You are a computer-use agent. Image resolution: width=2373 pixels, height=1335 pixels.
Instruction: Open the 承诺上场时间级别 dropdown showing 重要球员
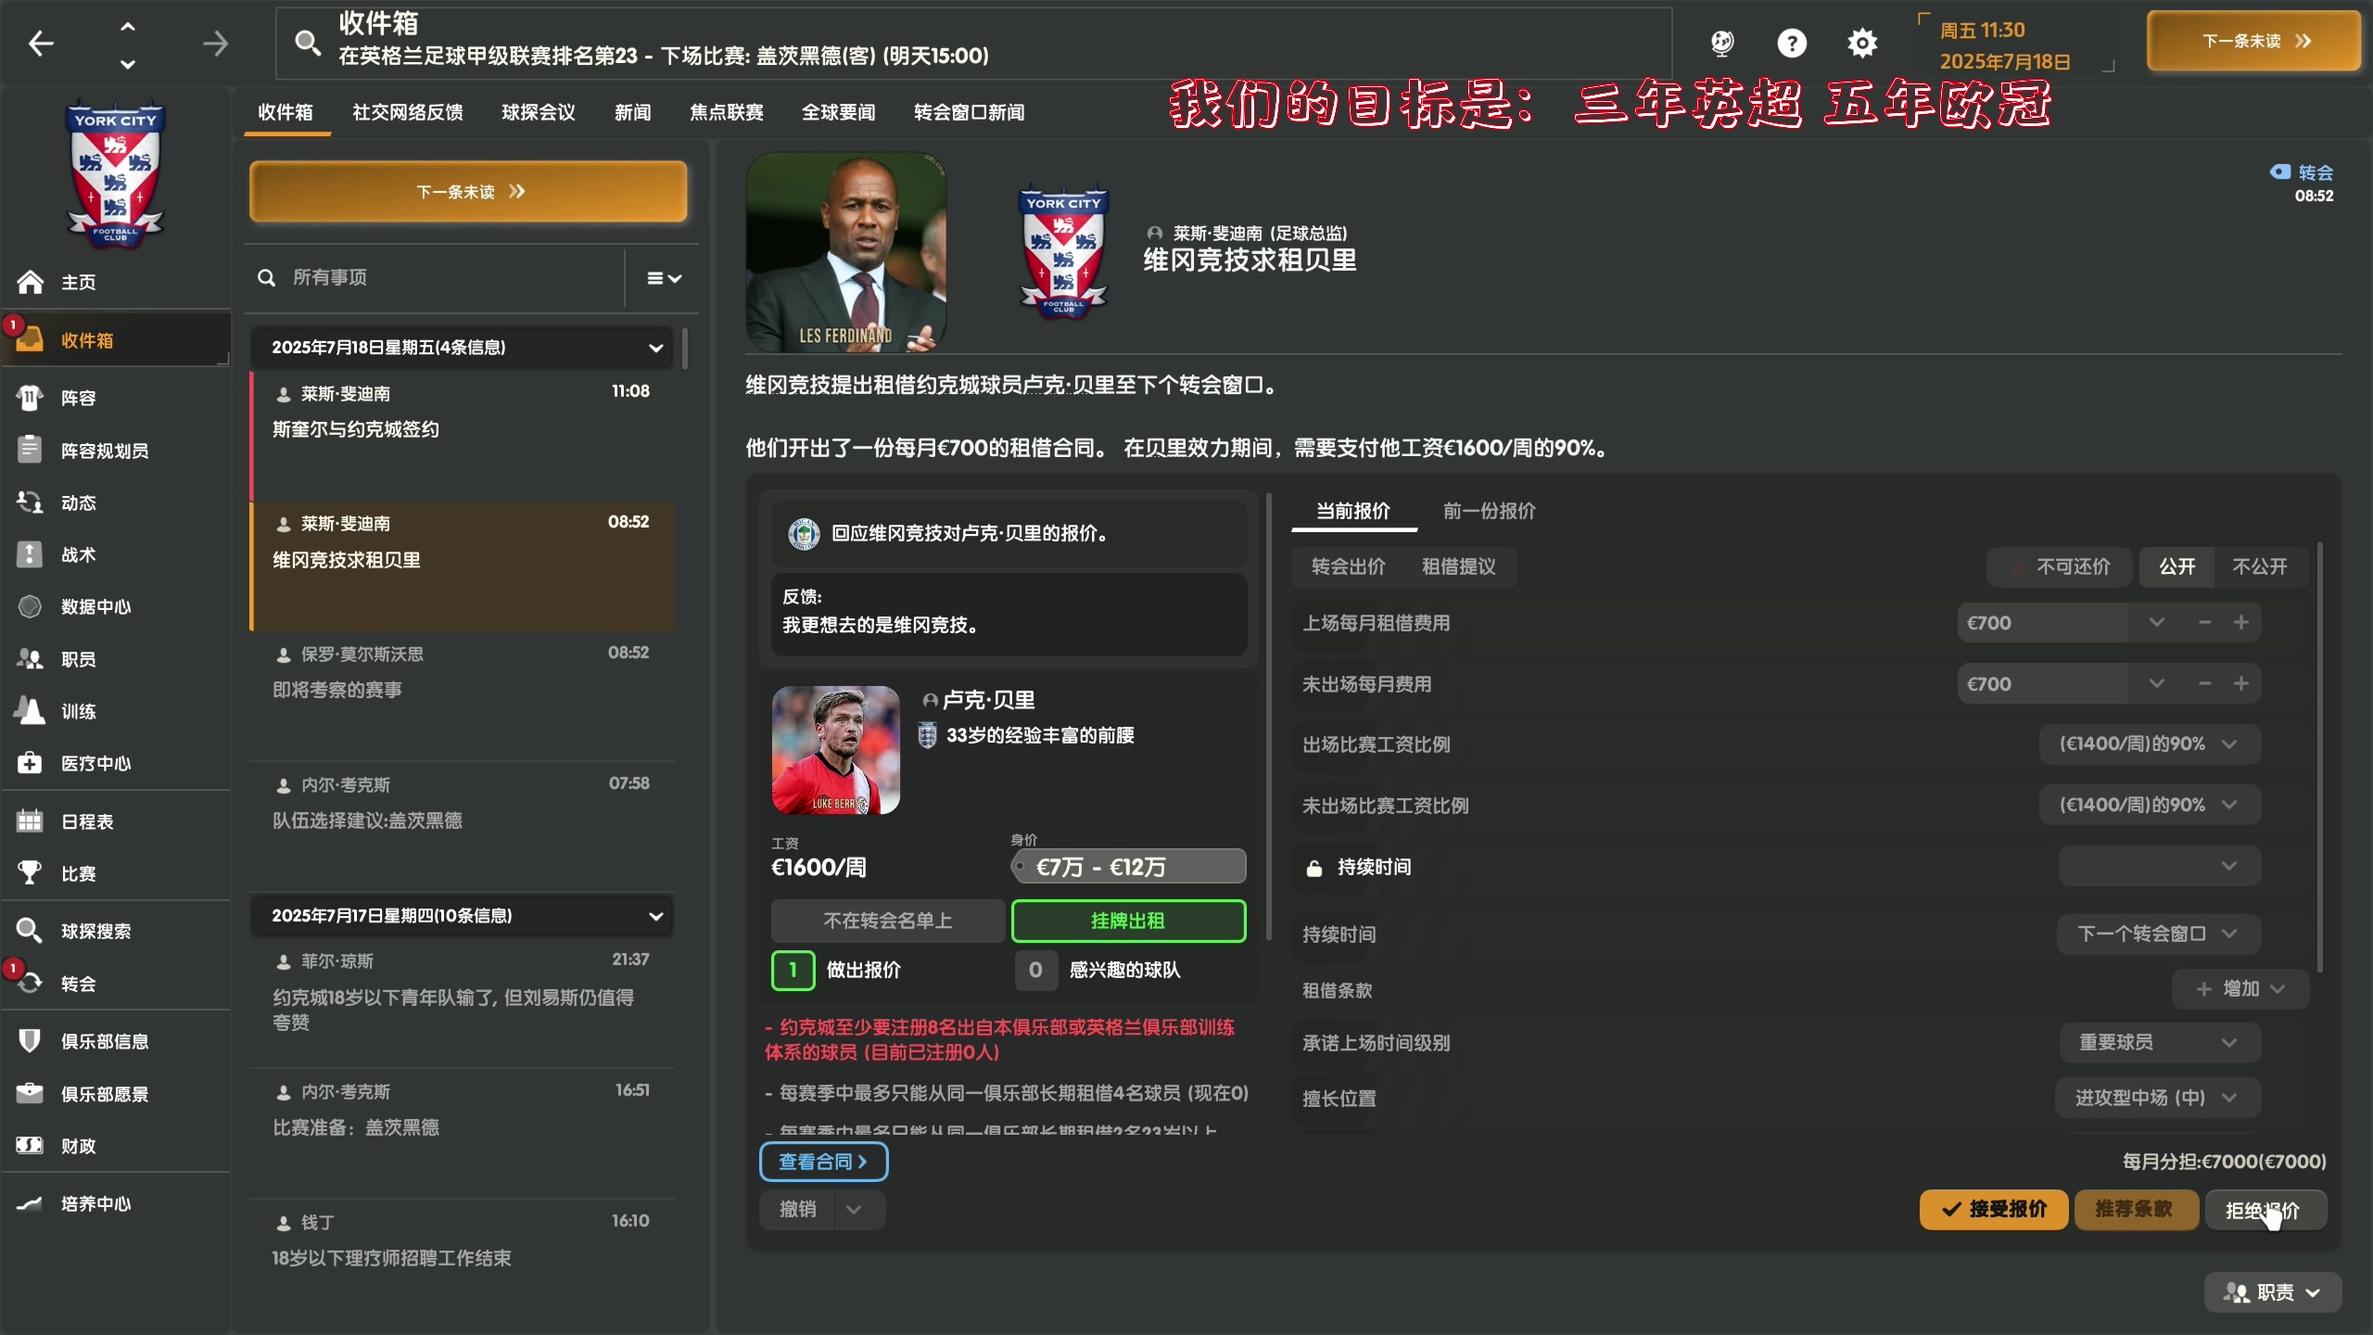(x=2157, y=1042)
